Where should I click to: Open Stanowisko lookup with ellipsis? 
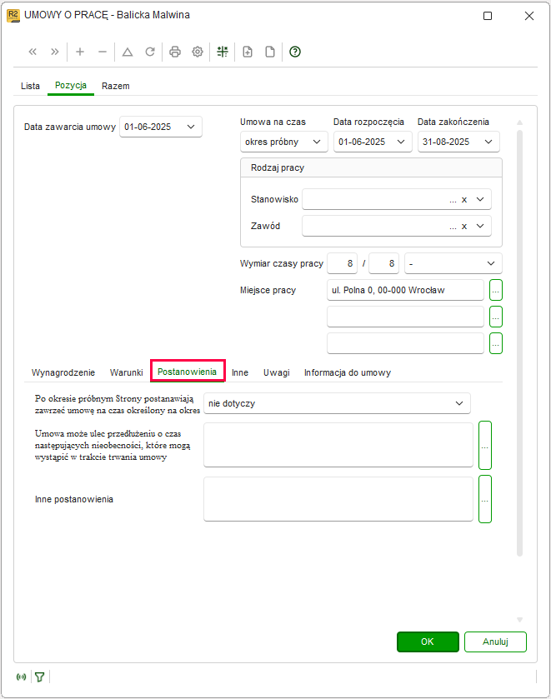click(x=453, y=200)
